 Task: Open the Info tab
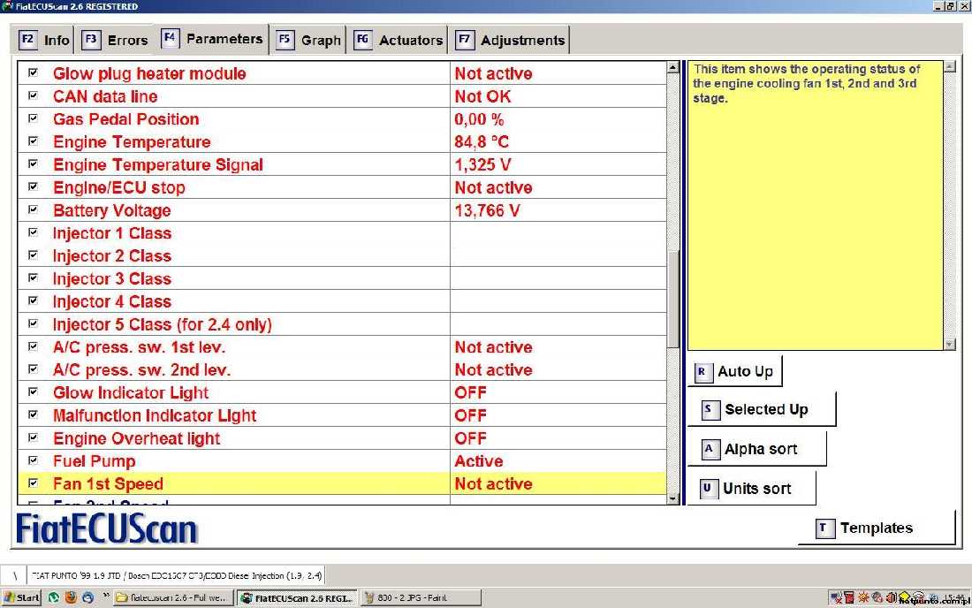44,41
